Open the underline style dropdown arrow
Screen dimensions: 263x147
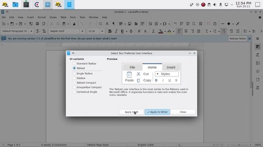tap(127, 31)
